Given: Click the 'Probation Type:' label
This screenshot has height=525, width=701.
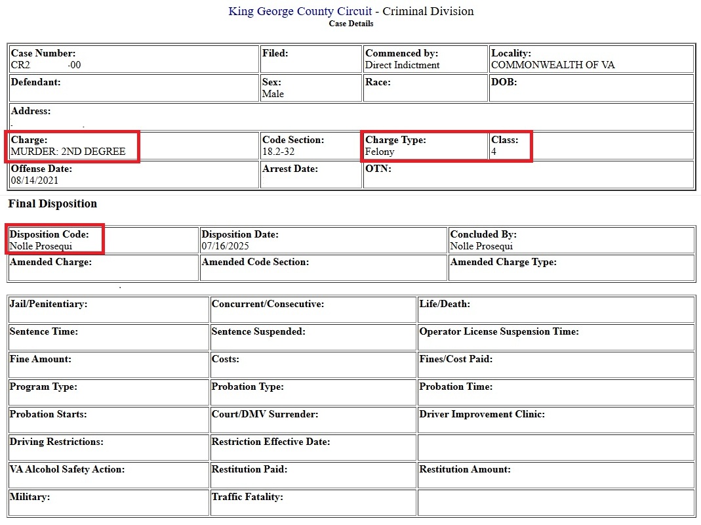Looking at the screenshot, I should pyautogui.click(x=248, y=387).
